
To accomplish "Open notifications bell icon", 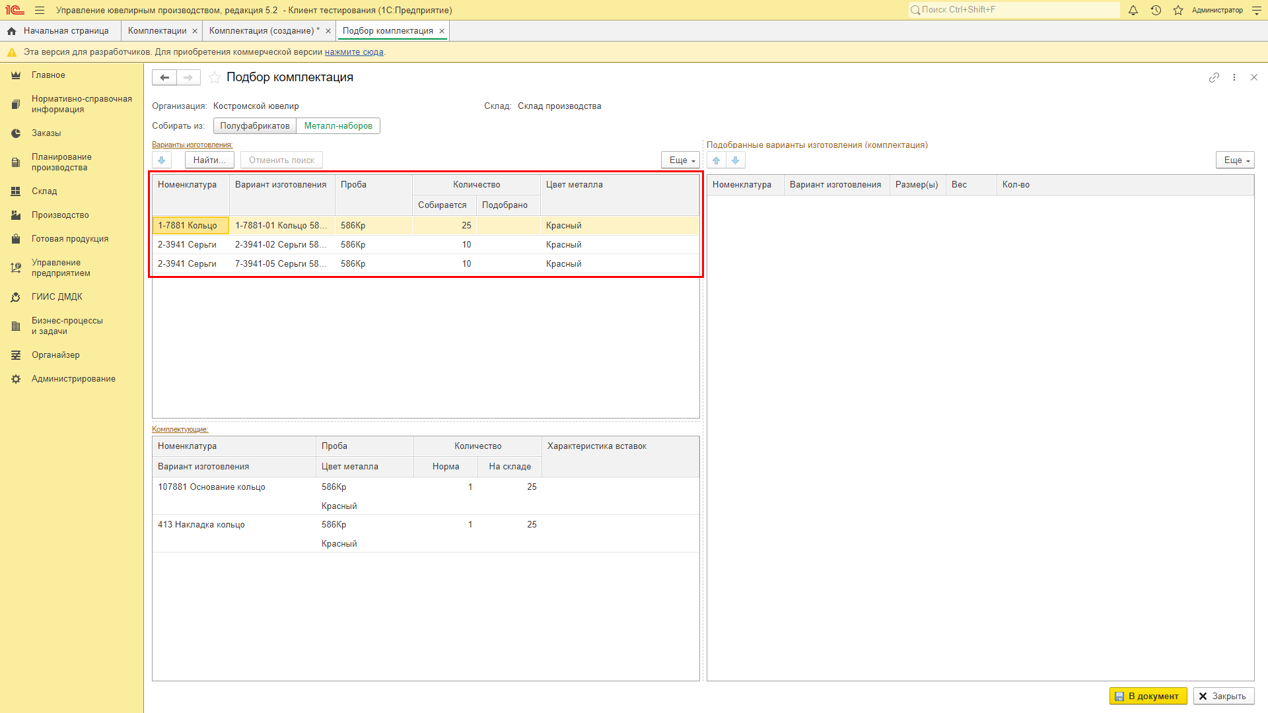I will tap(1133, 10).
